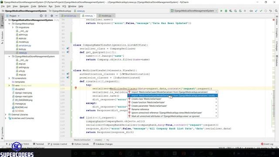Select Create function 'MedicineSerliazer' option
The height and width of the screenshot is (157, 279).
coord(173,102)
